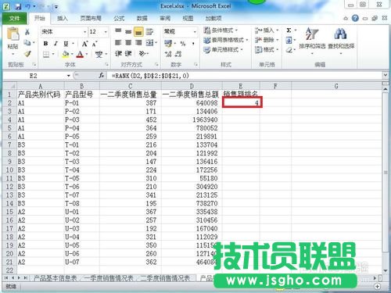The image size is (391, 293).
Task: Click the text orientation icon
Action: 142,54
